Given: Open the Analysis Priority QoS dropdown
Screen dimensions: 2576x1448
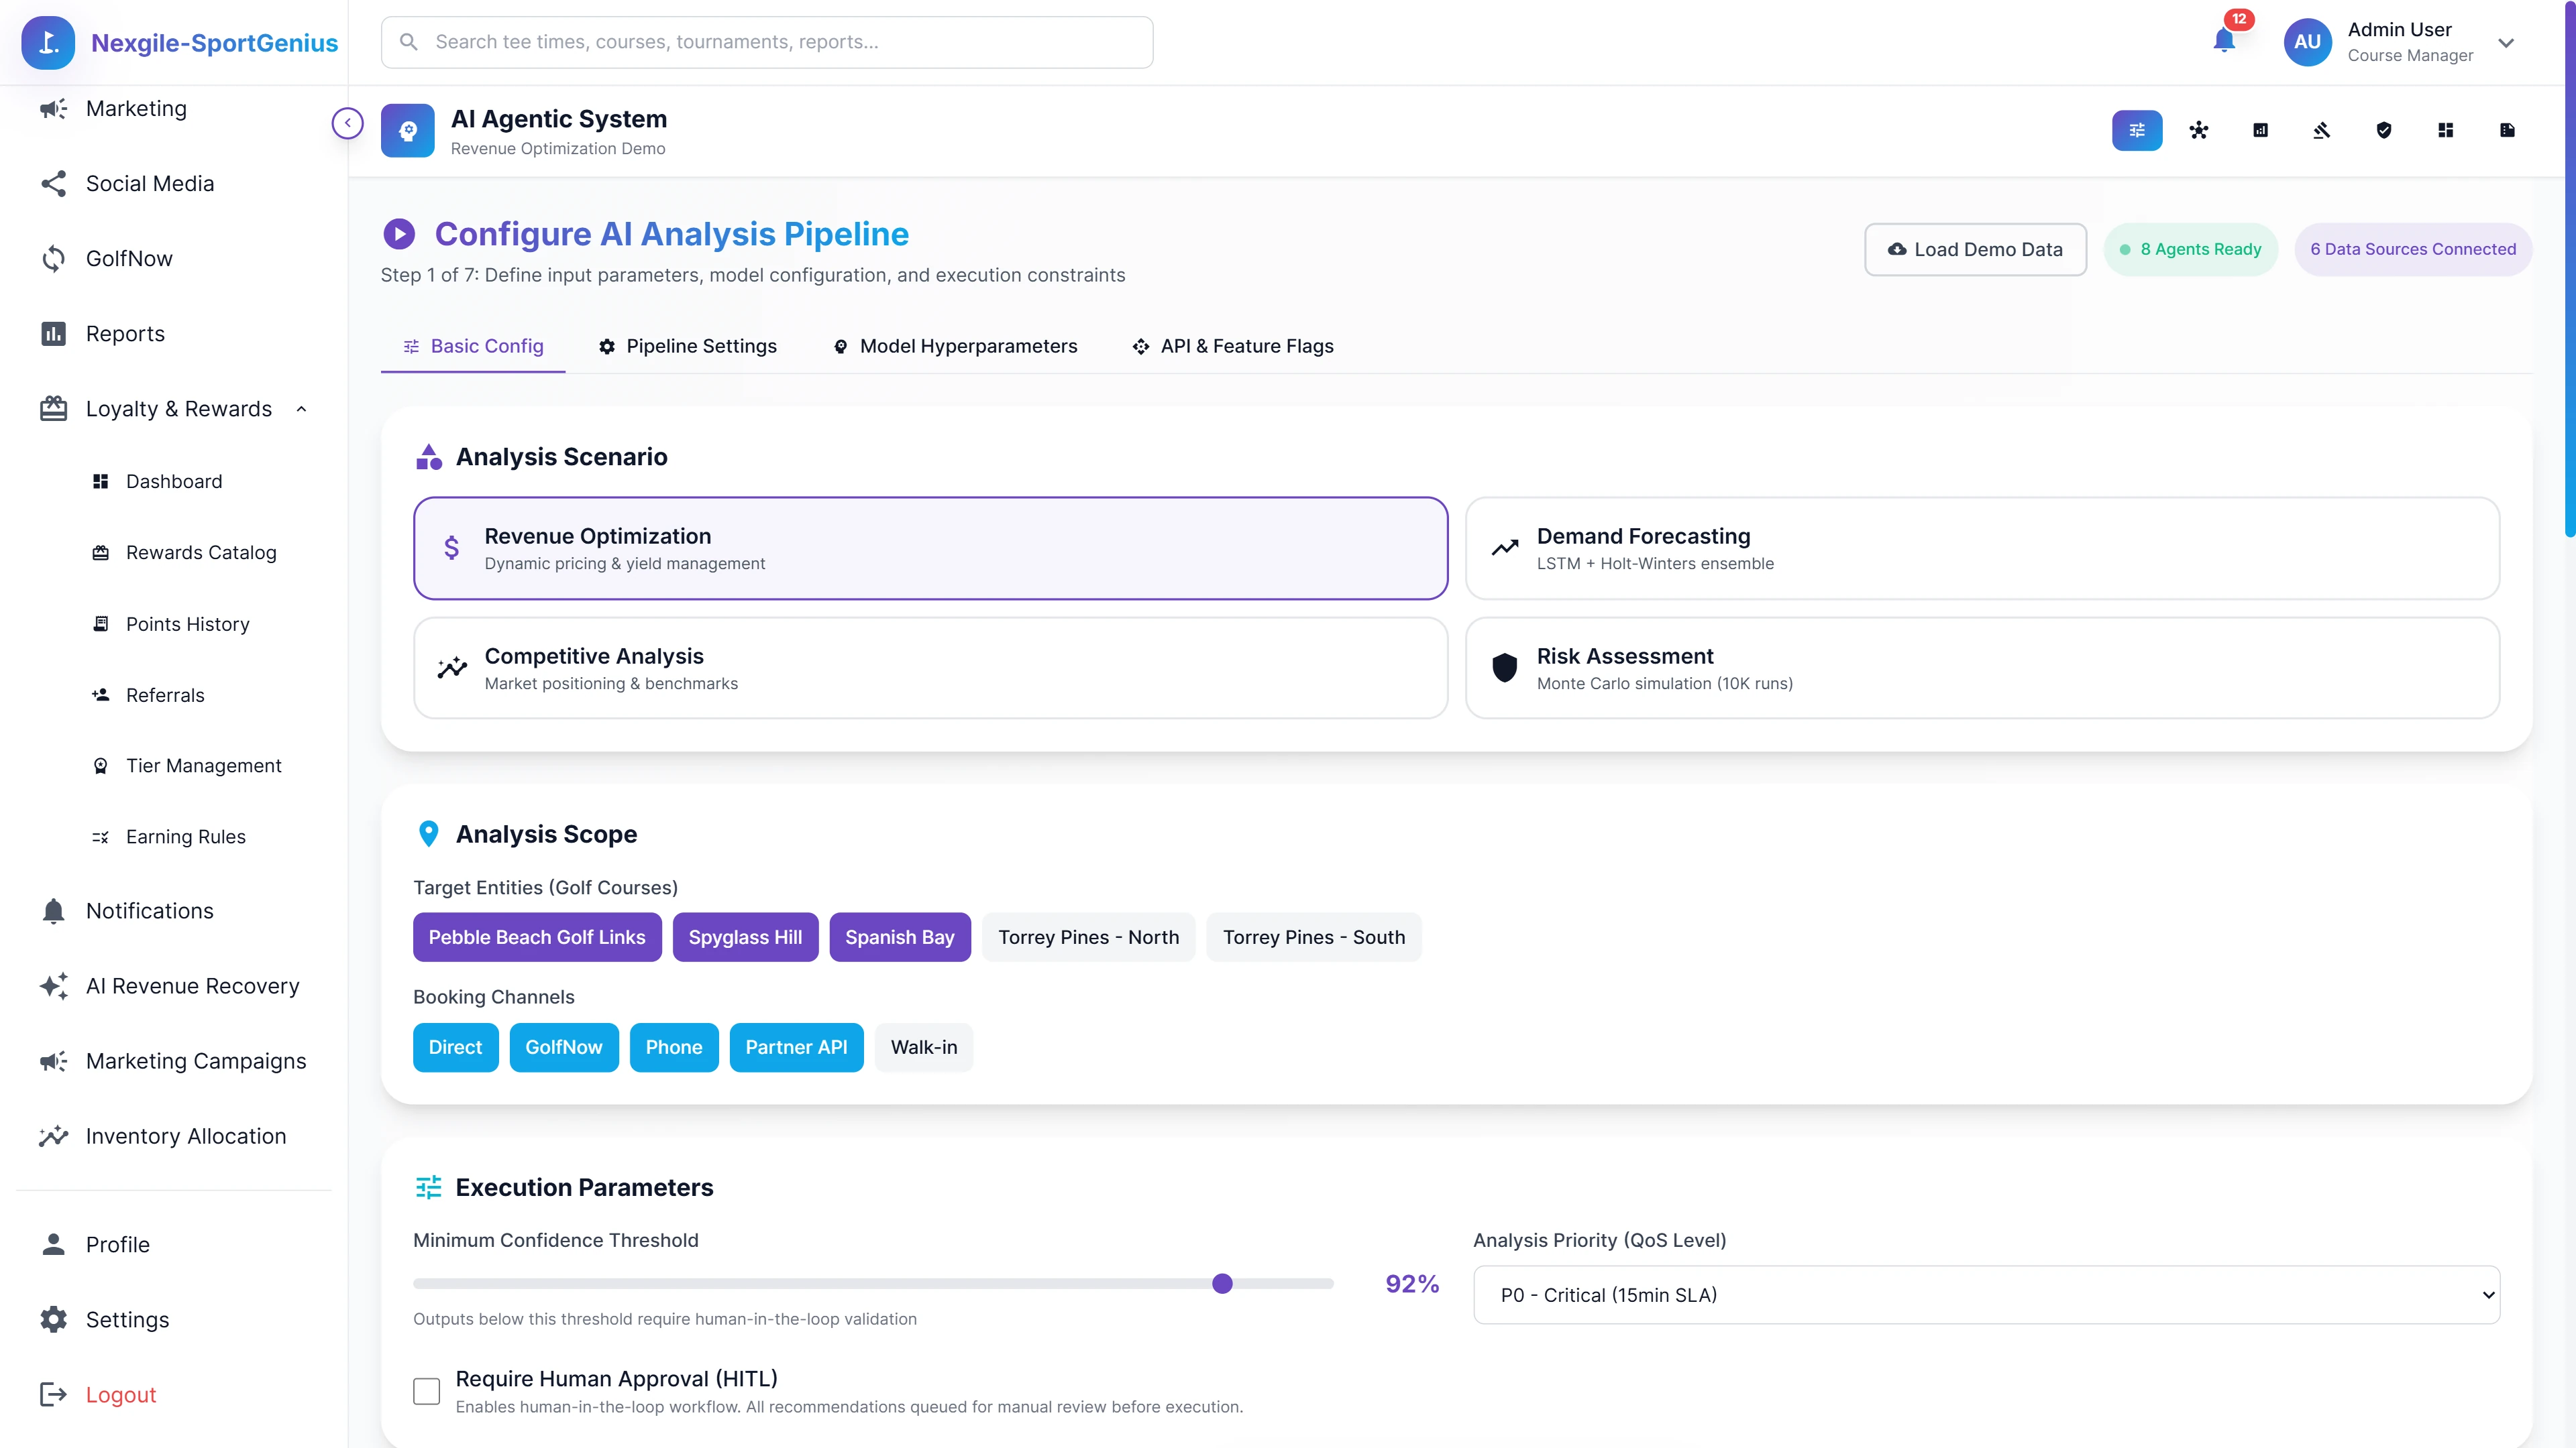Looking at the screenshot, I should pos(1985,1294).
